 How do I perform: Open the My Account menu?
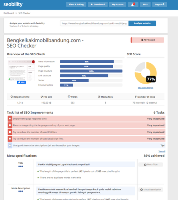(118, 4)
